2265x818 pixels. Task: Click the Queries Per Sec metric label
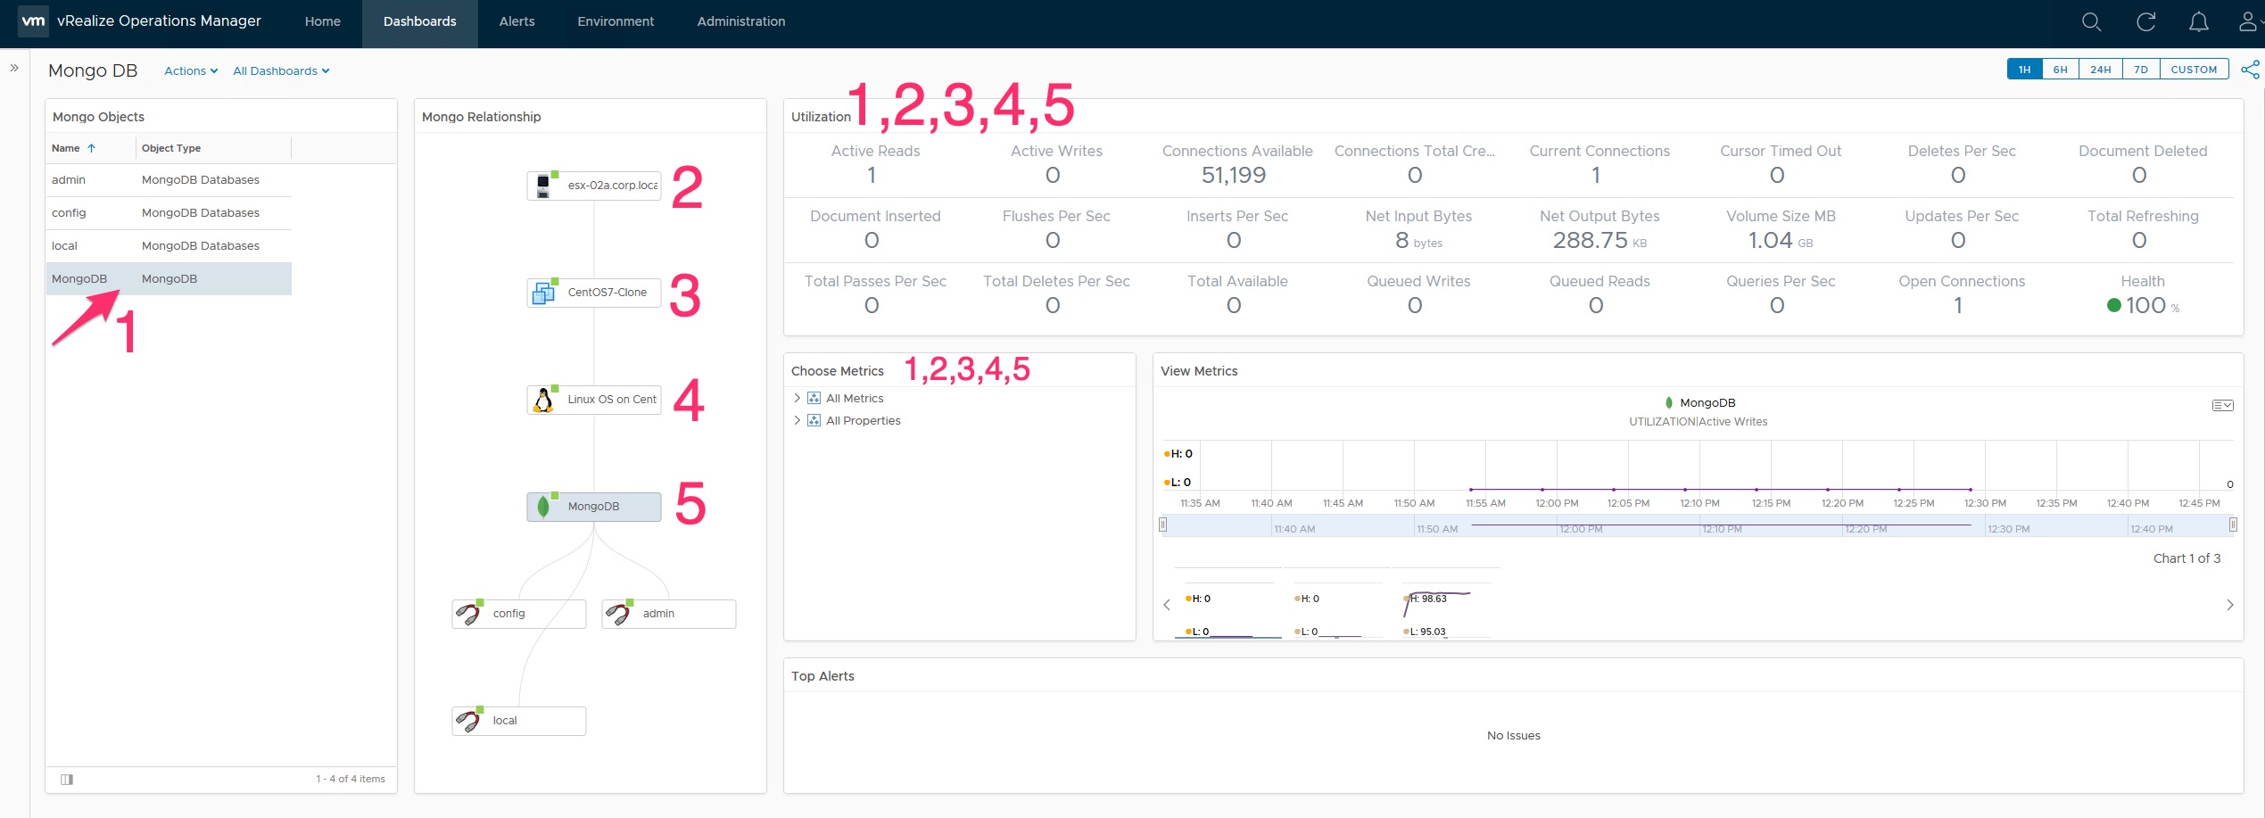click(1781, 282)
